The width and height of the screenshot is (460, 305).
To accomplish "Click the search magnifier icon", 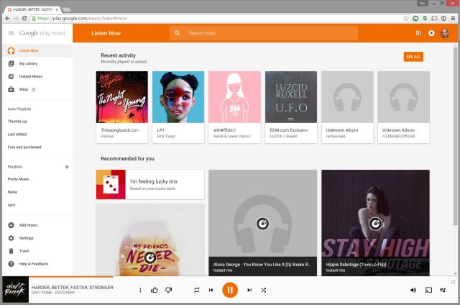I will 178,33.
